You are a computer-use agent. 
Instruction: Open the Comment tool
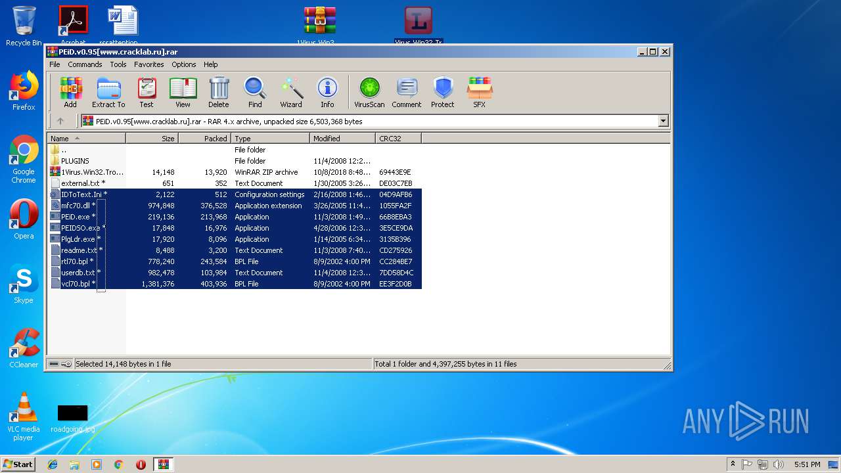point(407,92)
